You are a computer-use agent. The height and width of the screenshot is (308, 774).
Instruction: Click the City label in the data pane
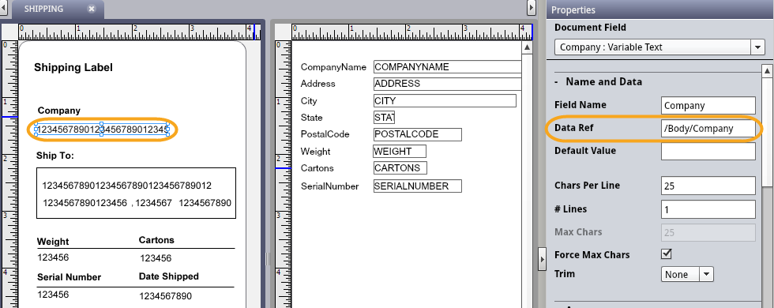(x=309, y=101)
